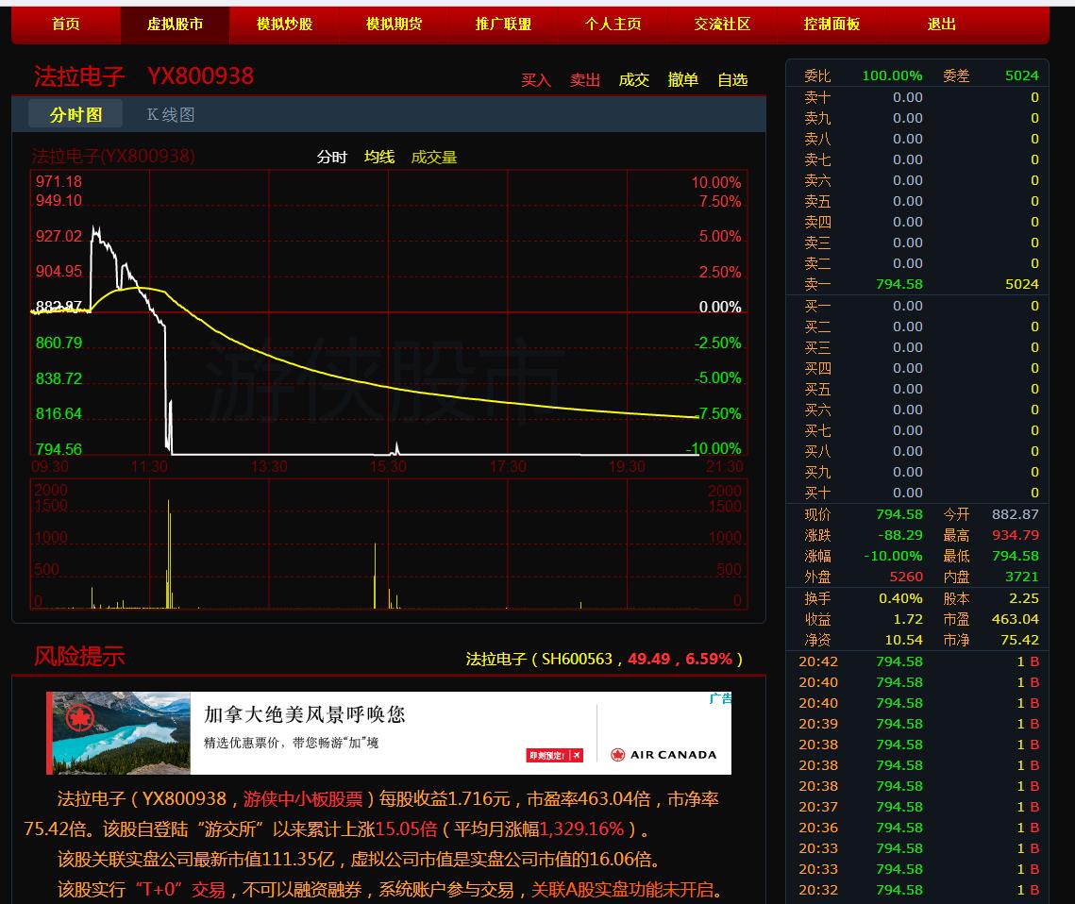Image resolution: width=1075 pixels, height=904 pixels.
Task: Open the 首页 home menu item
Action: tap(66, 25)
